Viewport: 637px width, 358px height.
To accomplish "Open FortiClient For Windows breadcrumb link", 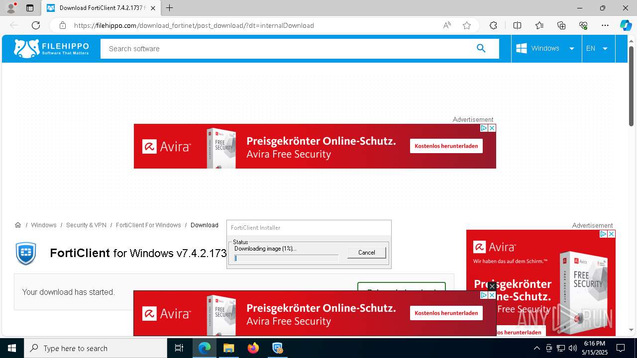I will tap(148, 225).
